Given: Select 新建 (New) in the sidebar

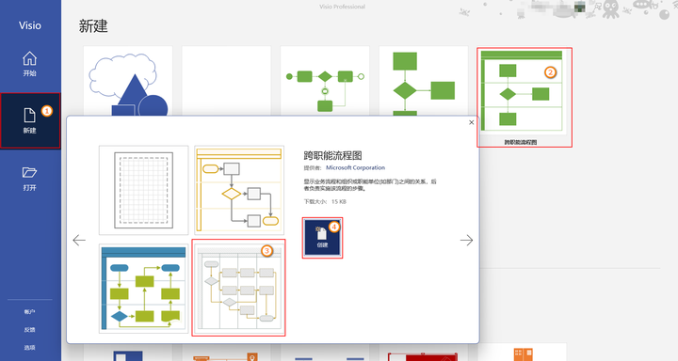Looking at the screenshot, I should [x=30, y=120].
